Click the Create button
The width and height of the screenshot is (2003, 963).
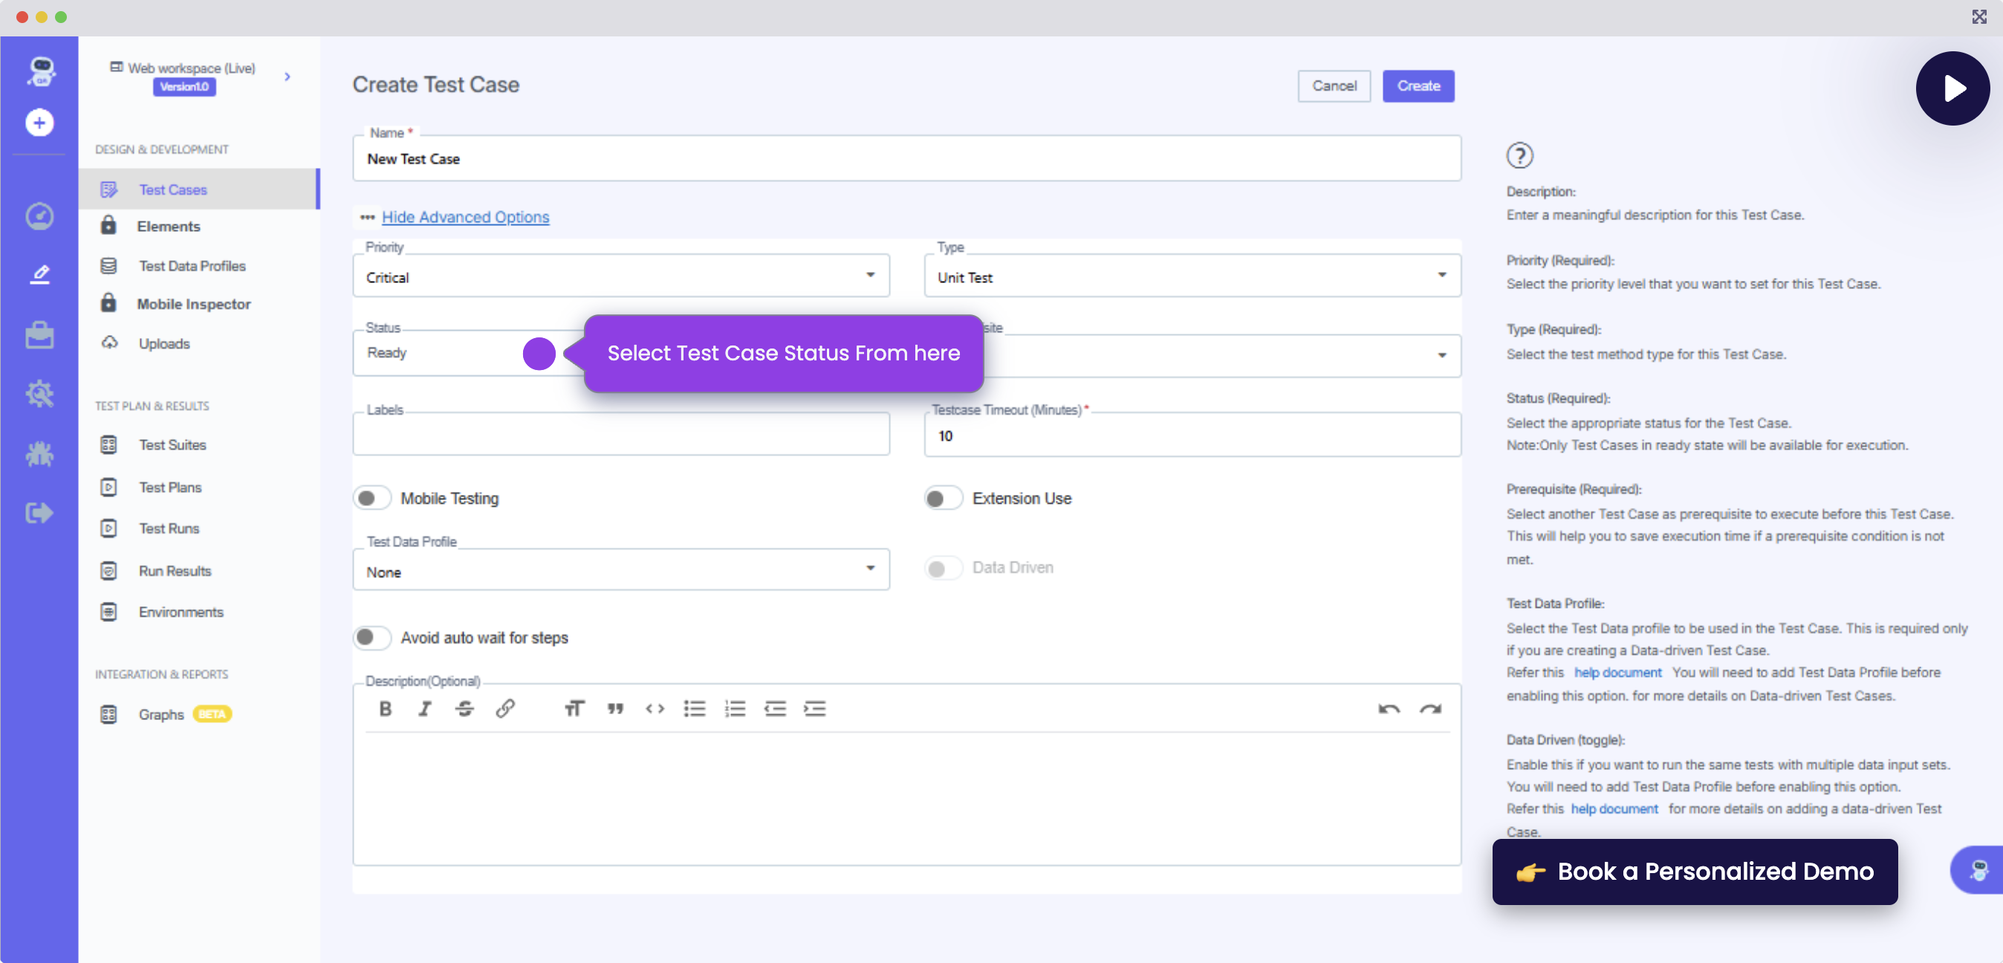(1418, 85)
